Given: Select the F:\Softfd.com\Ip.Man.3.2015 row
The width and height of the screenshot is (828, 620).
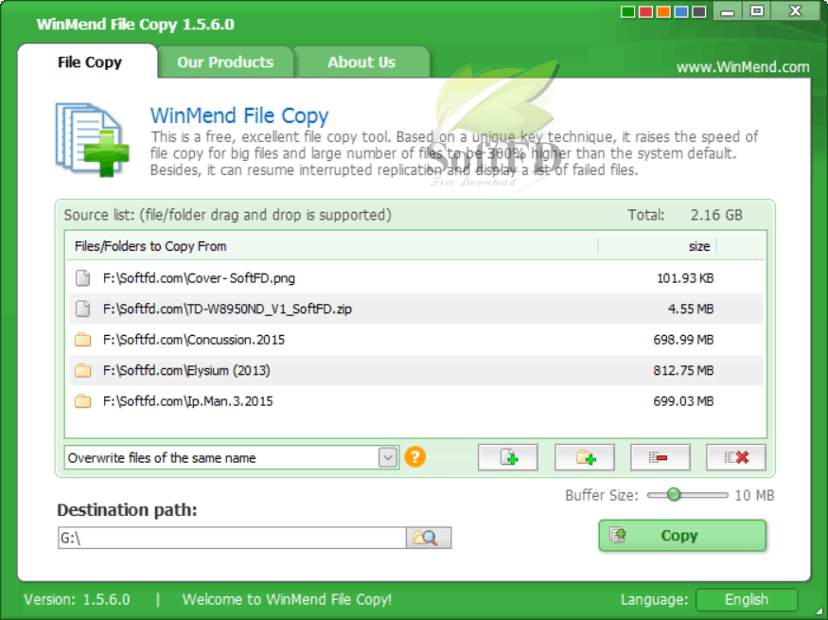Looking at the screenshot, I should click(x=415, y=401).
